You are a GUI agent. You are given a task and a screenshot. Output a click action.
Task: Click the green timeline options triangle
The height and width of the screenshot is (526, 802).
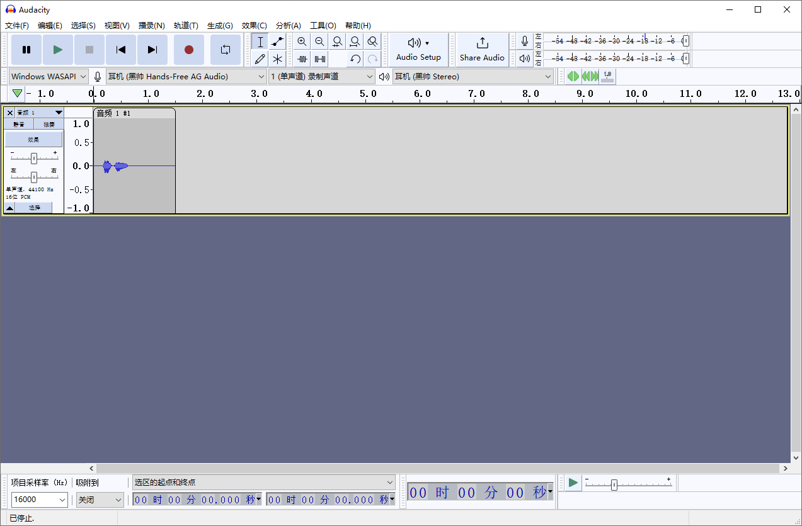click(17, 94)
